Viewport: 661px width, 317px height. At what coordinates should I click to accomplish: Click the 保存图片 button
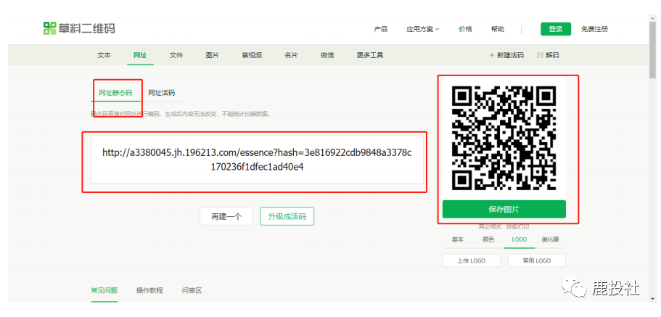504,209
